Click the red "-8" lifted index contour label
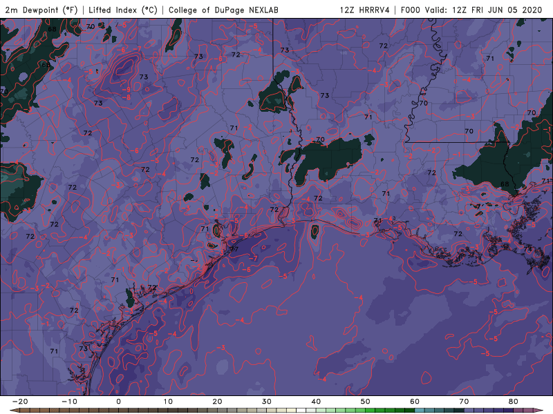This screenshot has width=553, height=414. coord(126,97)
